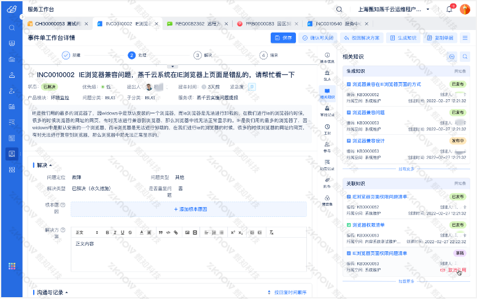Apply superscript formatting in the editor
The width and height of the screenshot is (477, 299).
pos(233,233)
